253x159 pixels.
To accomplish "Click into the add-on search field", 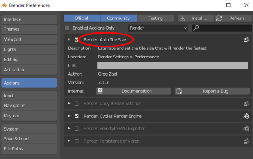I will tap(222, 28).
